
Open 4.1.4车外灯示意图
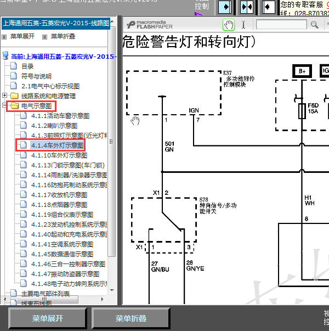pos(57,145)
